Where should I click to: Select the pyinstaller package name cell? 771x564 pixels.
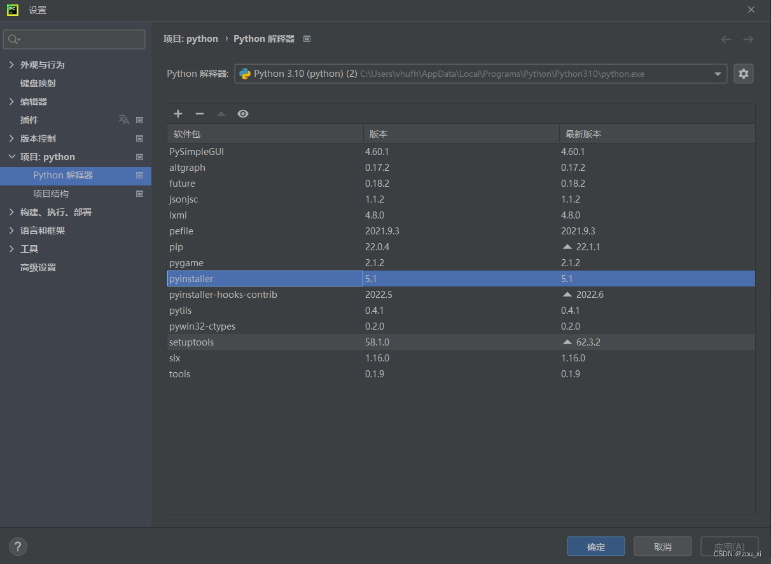pyautogui.click(x=265, y=279)
